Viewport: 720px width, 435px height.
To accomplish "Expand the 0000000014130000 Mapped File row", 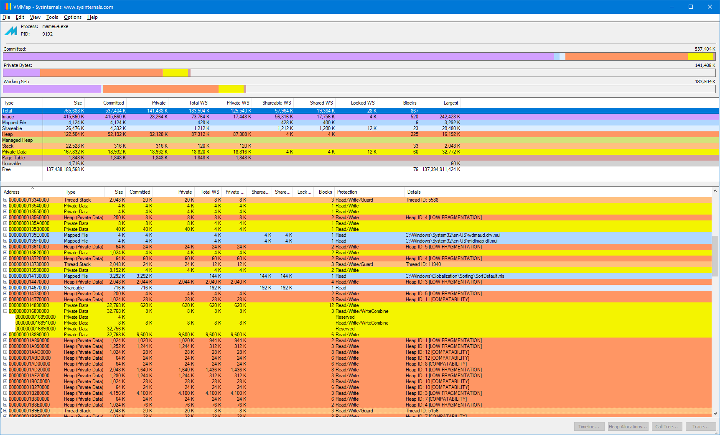I will point(5,276).
